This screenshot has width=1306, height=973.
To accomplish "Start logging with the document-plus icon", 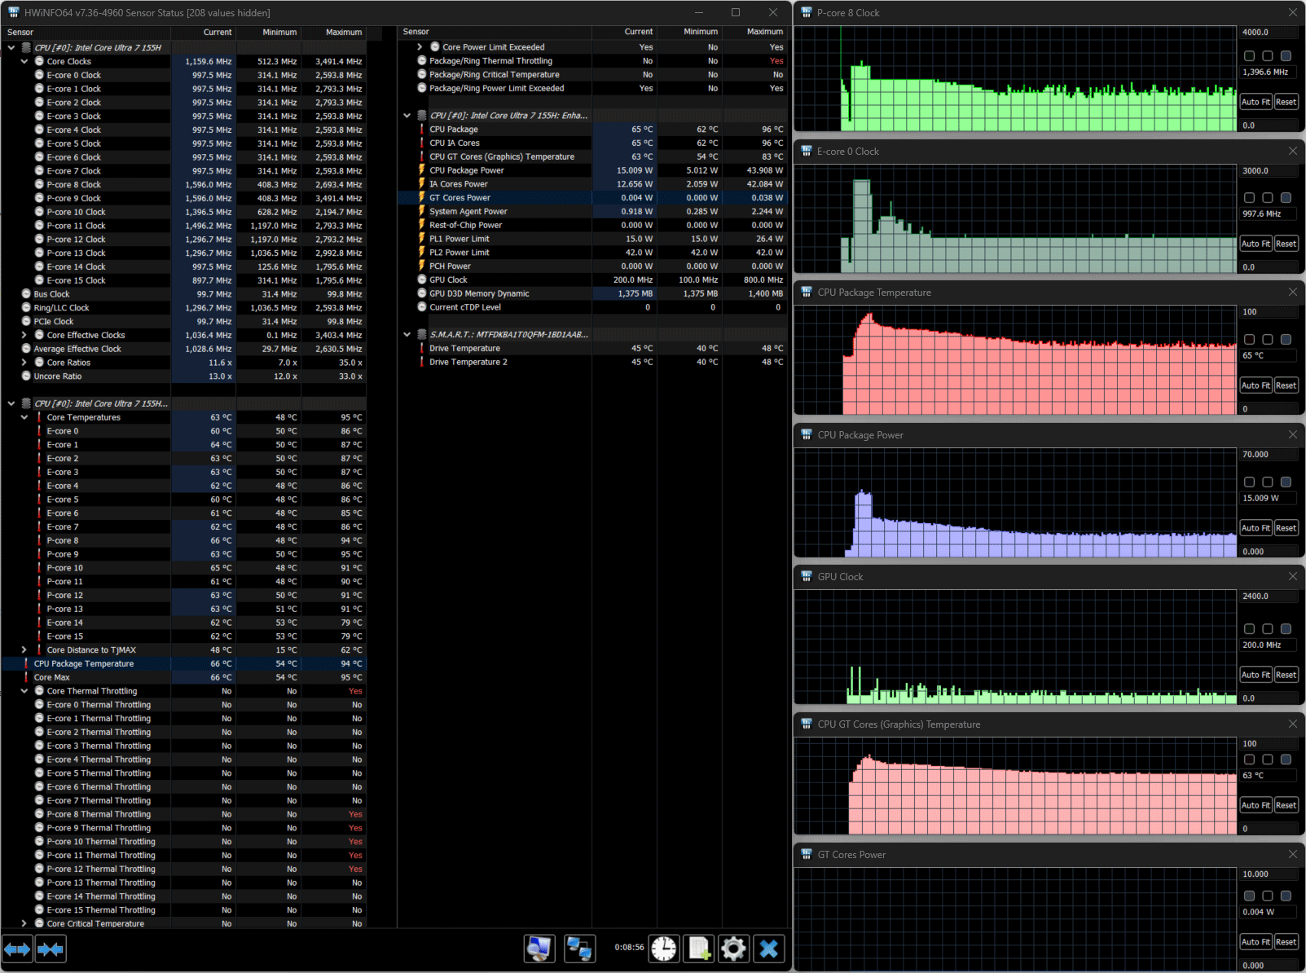I will point(699,948).
